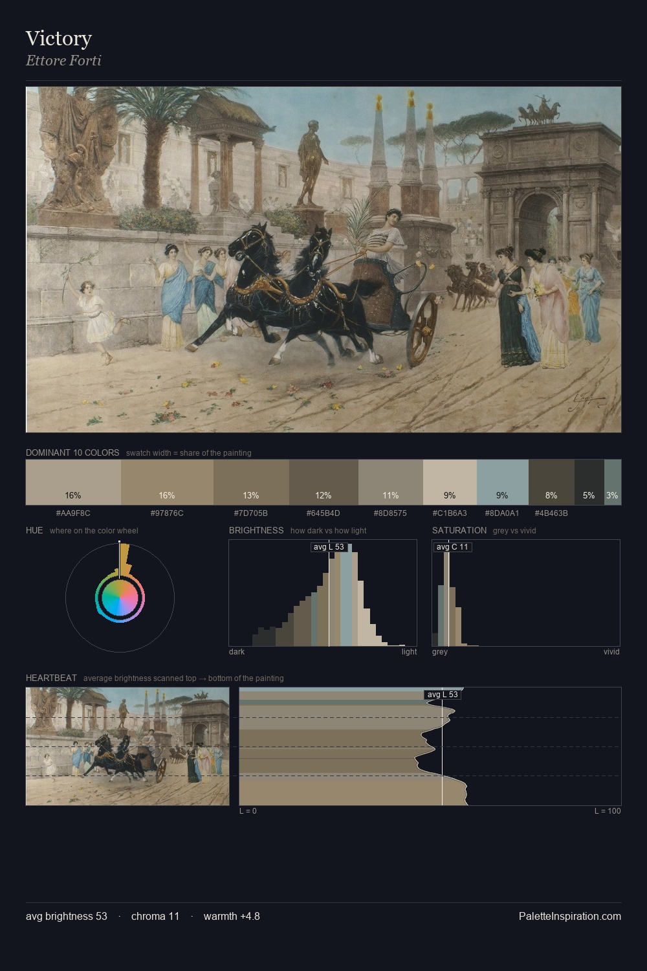Select the #97876C 16% swatch

coord(167,482)
